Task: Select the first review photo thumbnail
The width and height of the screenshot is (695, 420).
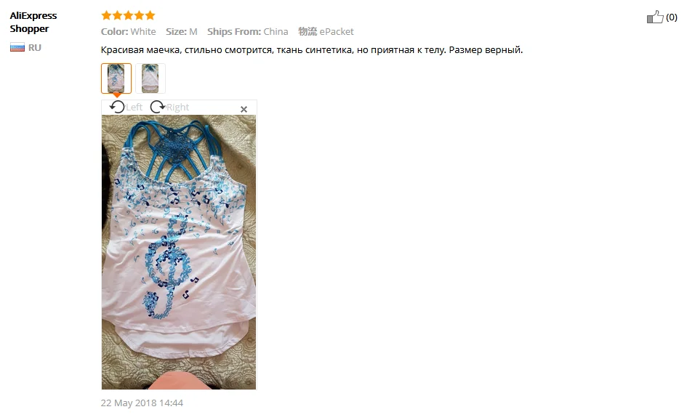Action: (116, 78)
